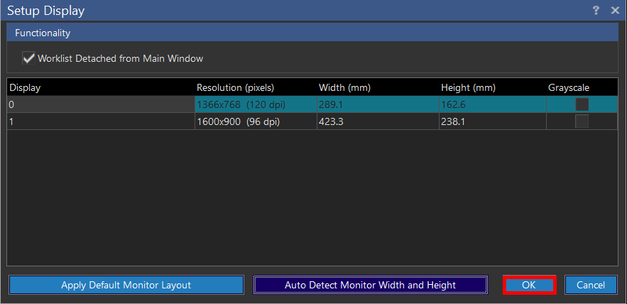Toggle Worklist Detached from Main Window checkbox
This screenshot has width=627, height=304.
29,58
